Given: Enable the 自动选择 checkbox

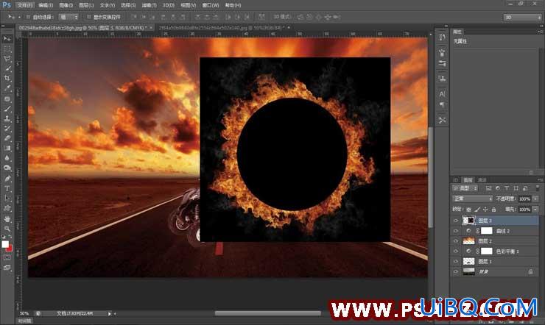Looking at the screenshot, I should 29,17.
